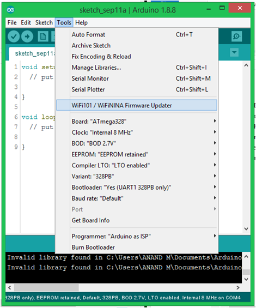Close the Arduino 1.8.8 window
Viewport: 256px width, 308px height.
coord(240,8)
